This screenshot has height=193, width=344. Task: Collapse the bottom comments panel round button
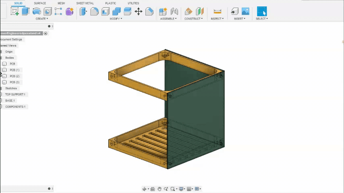49,189
